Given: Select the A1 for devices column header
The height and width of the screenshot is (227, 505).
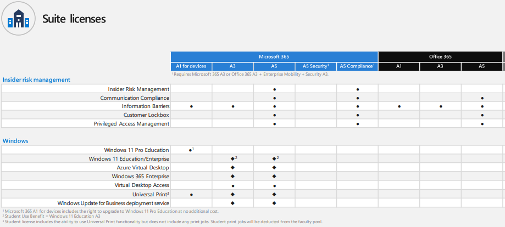Looking at the screenshot, I should (x=191, y=66).
